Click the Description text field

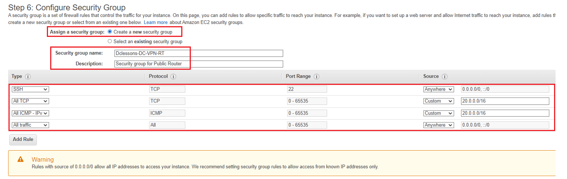coord(198,64)
